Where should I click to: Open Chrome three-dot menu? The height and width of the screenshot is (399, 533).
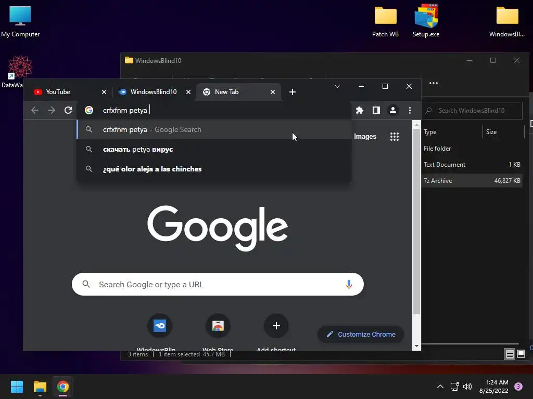point(410,110)
